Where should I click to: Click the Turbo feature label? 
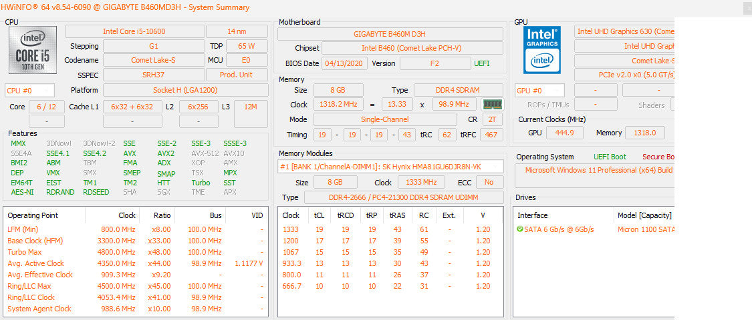point(201,183)
